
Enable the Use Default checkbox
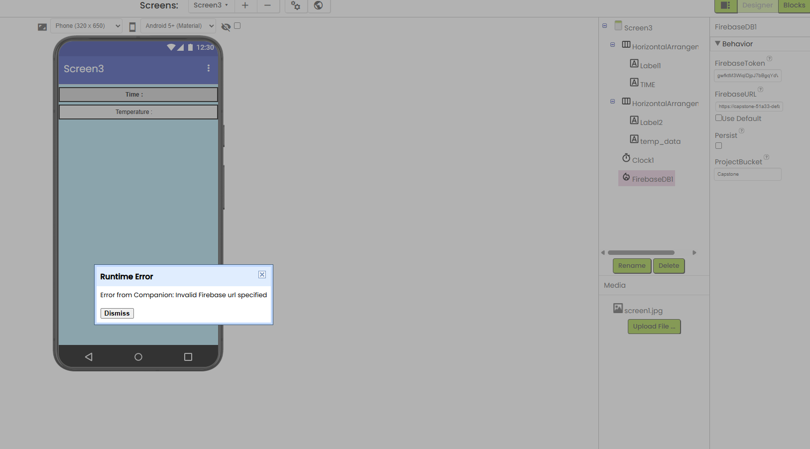click(718, 118)
